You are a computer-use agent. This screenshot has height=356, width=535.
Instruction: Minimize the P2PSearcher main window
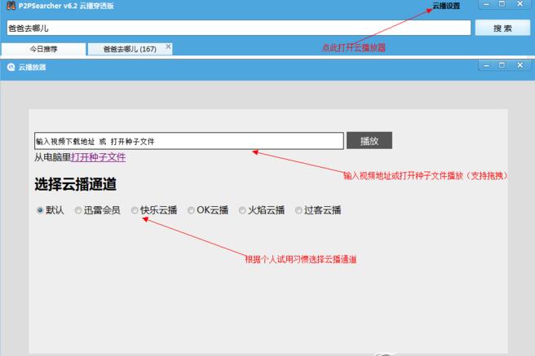487,4
